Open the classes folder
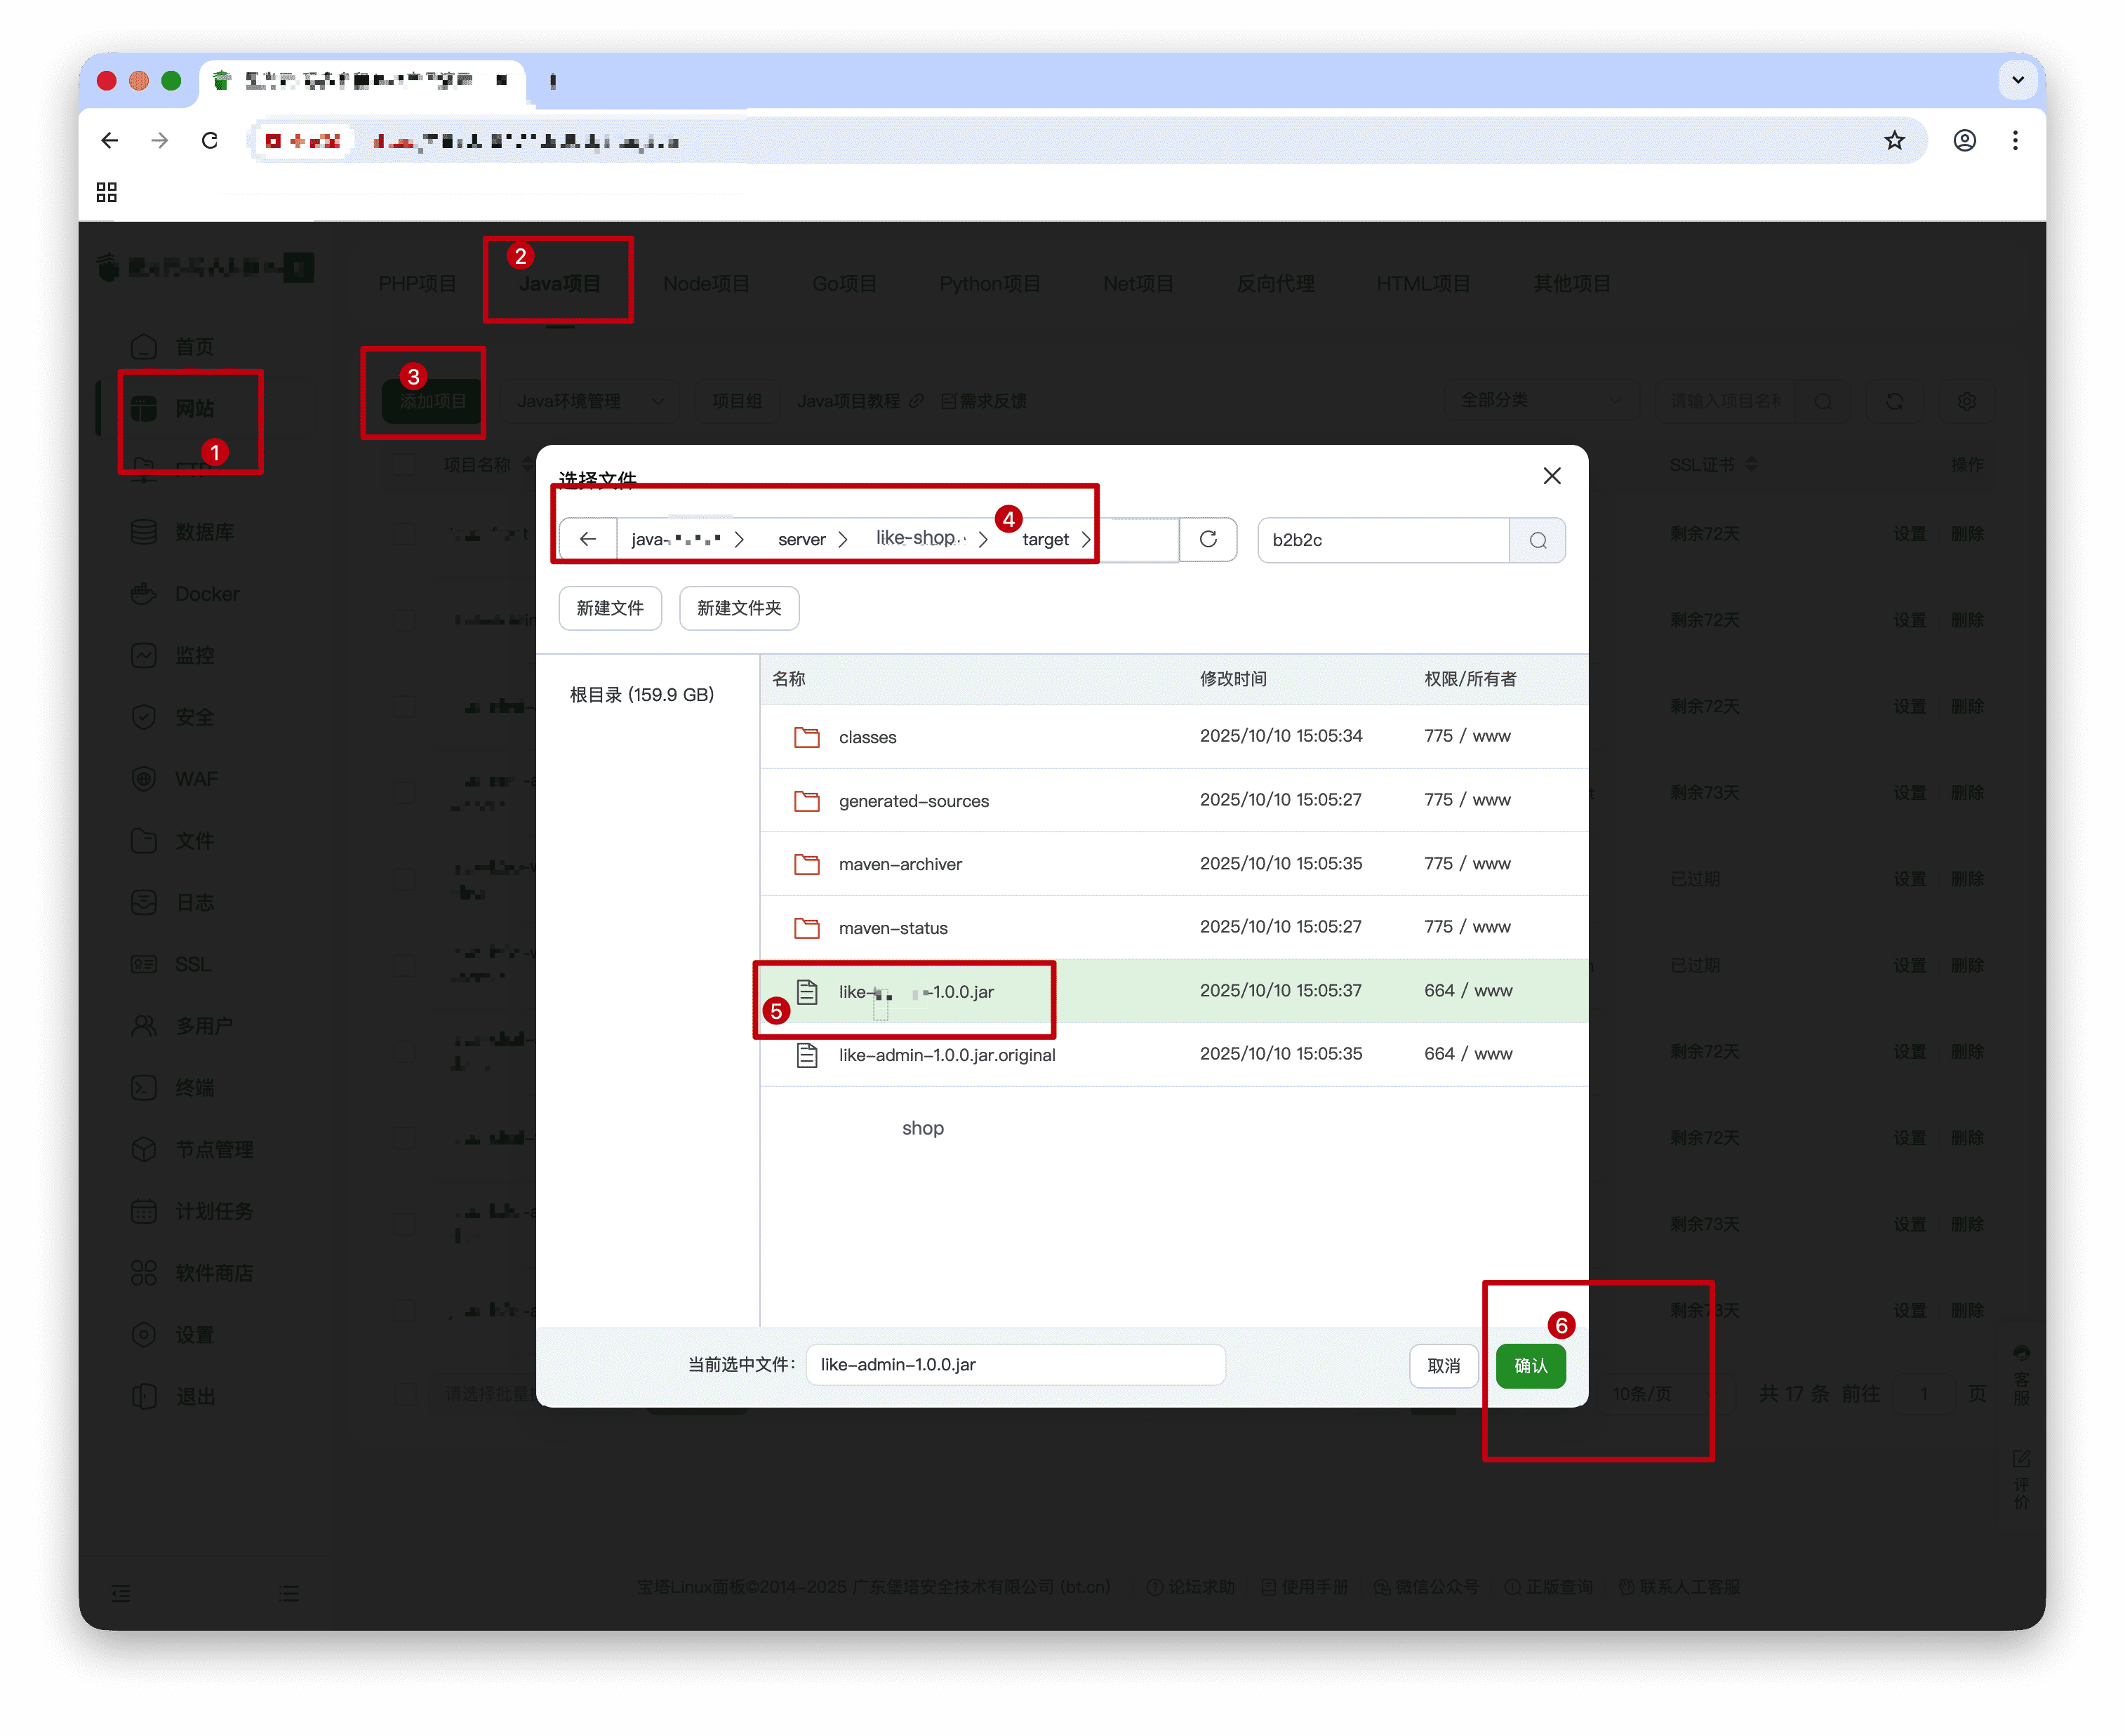Screen dimensions: 2125x1736 867,737
